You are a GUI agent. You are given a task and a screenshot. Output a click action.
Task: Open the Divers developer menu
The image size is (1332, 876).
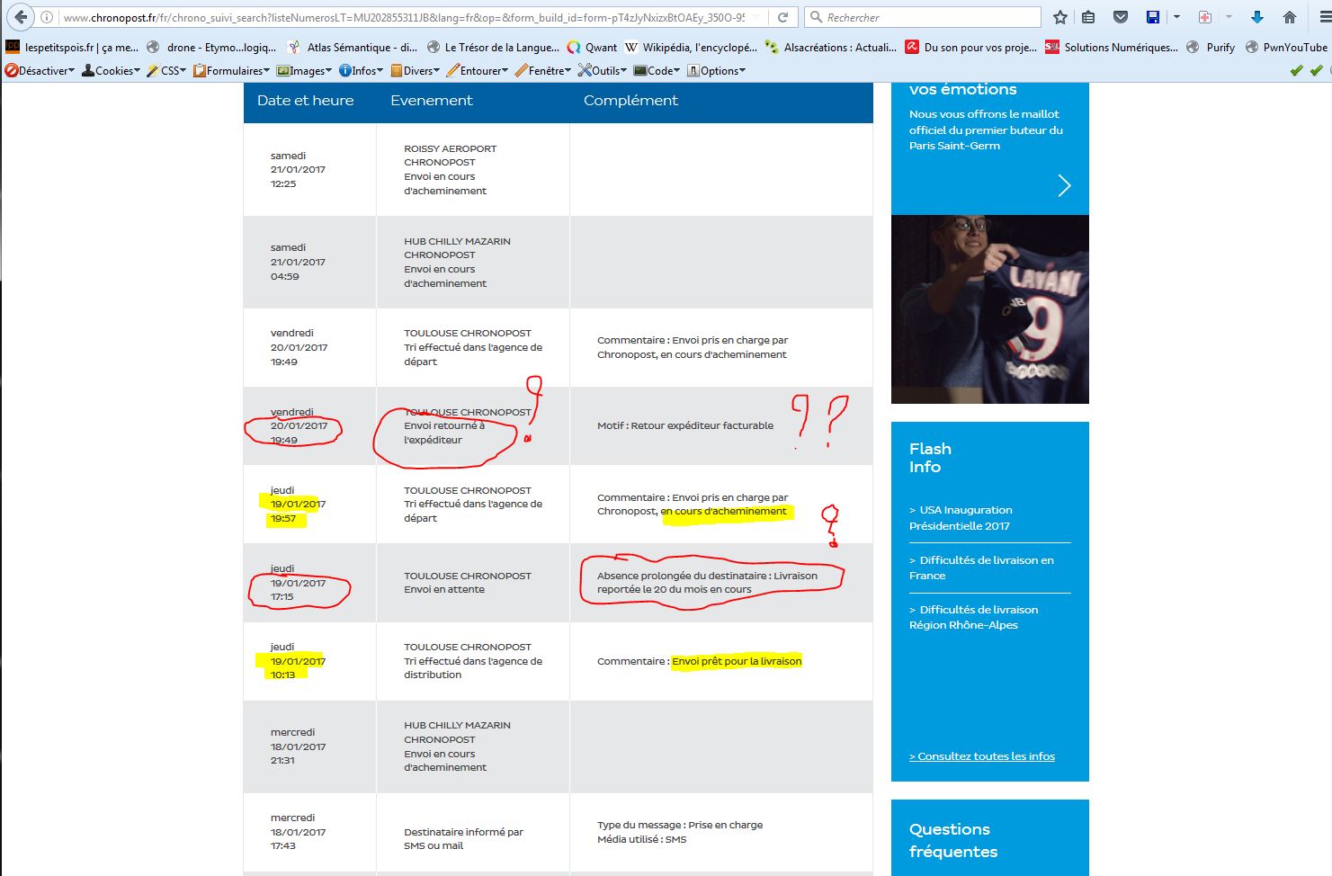(x=415, y=71)
